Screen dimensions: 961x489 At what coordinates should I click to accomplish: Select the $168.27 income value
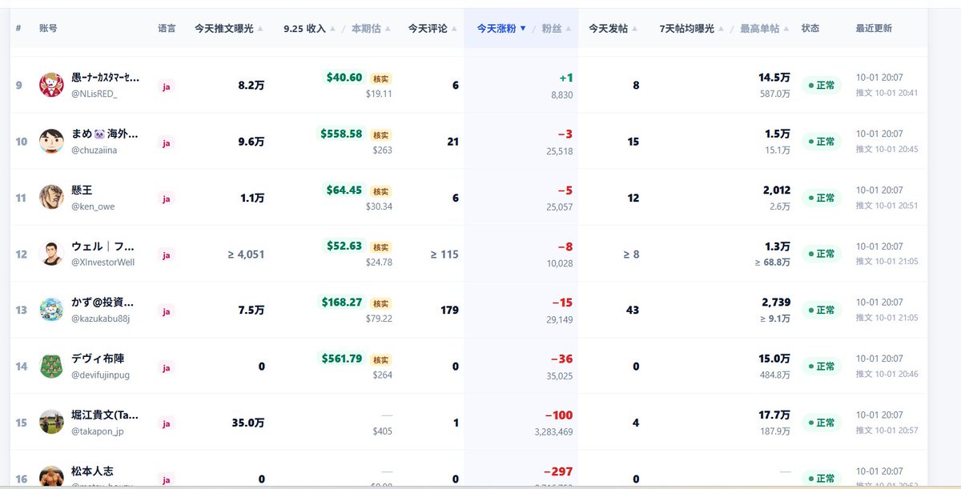pos(342,303)
